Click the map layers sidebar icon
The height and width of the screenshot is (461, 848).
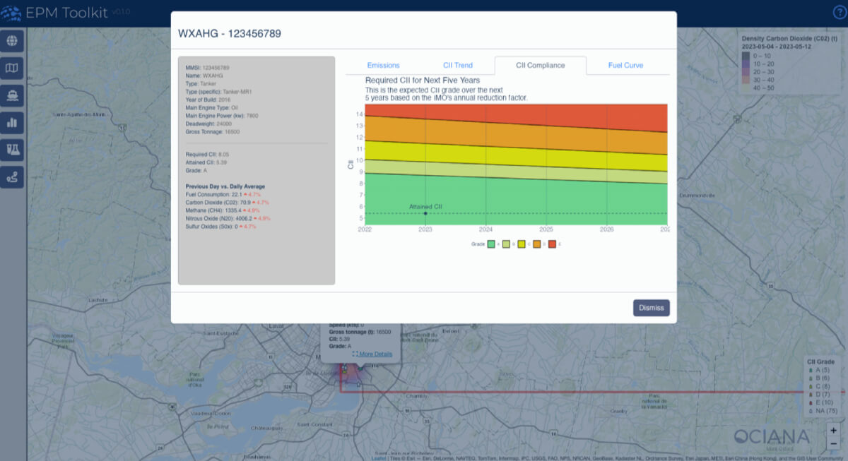(x=12, y=68)
